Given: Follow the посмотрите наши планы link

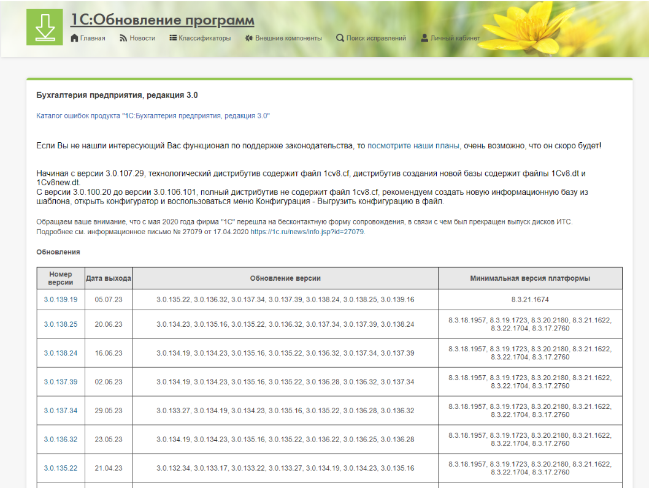Looking at the screenshot, I should pyautogui.click(x=413, y=145).
